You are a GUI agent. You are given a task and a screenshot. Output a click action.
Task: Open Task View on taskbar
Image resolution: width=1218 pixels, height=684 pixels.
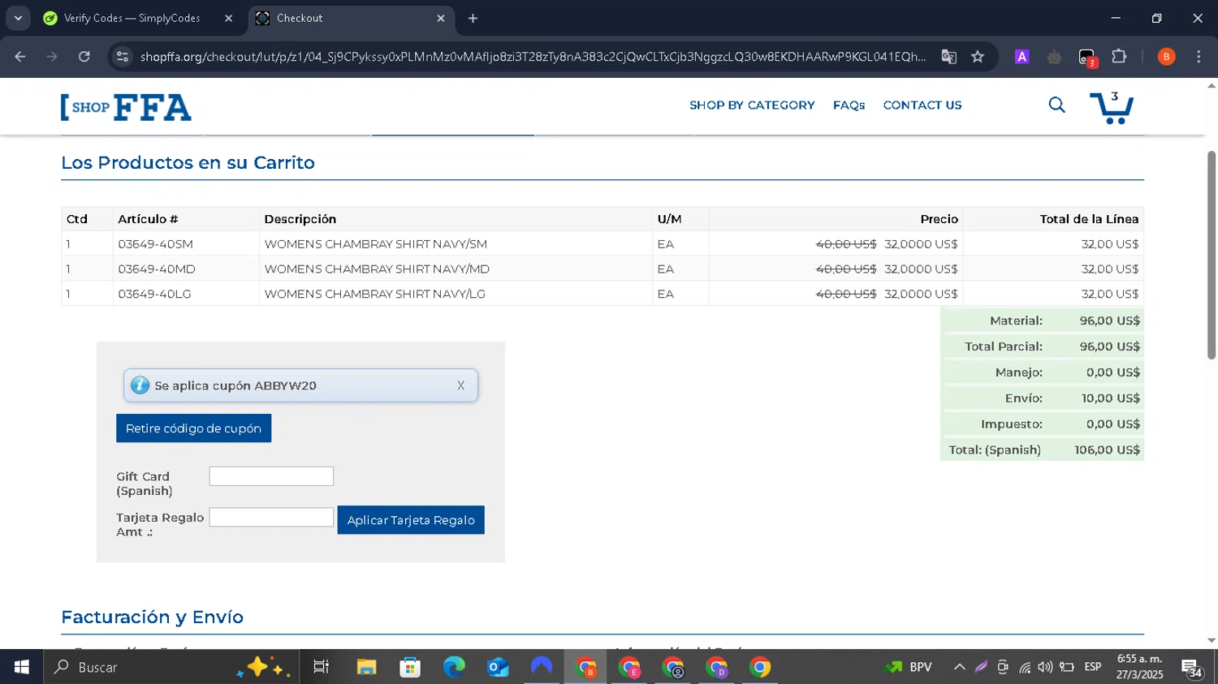(322, 667)
